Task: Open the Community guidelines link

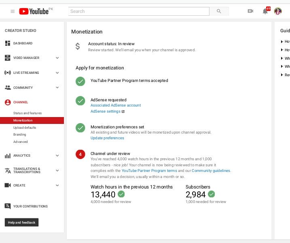Action: click(211, 171)
